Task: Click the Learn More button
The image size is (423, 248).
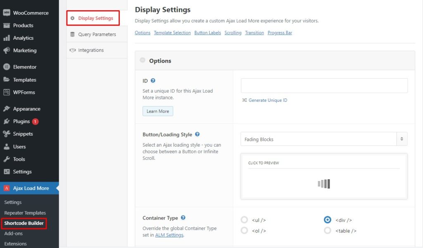Action: pyautogui.click(x=158, y=111)
